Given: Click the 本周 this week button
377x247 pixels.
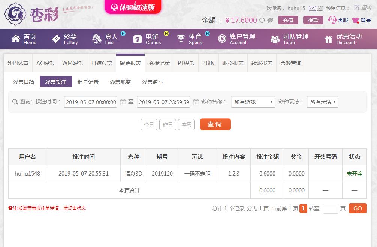Looking at the screenshot, I should [186, 125].
